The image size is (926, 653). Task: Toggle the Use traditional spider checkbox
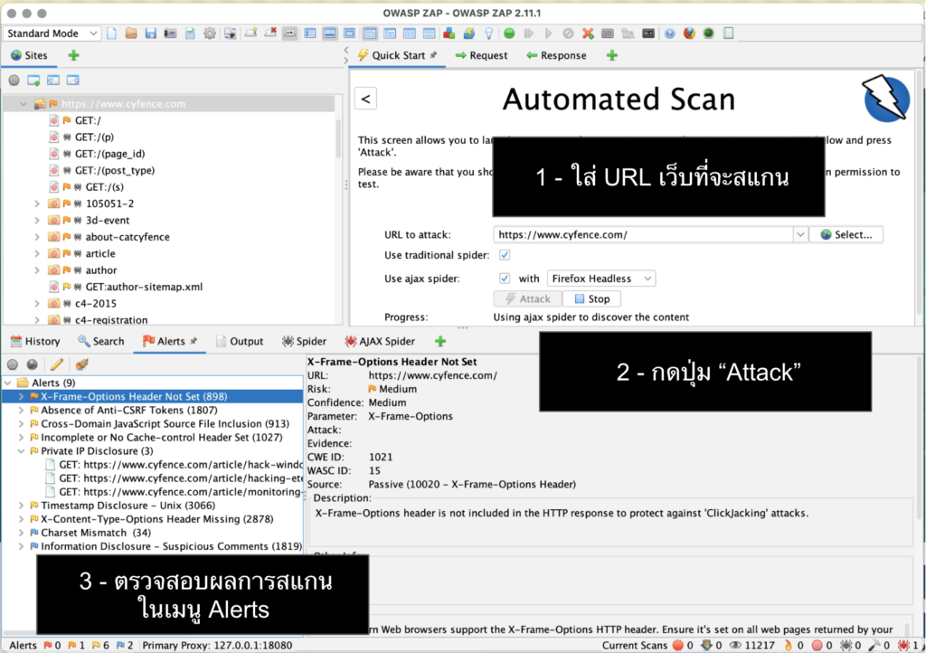click(505, 255)
